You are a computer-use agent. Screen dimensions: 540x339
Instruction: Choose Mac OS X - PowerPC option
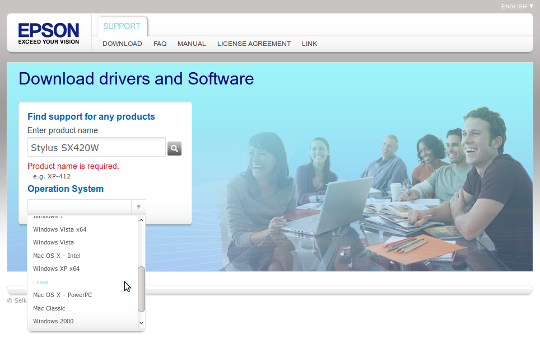[62, 295]
